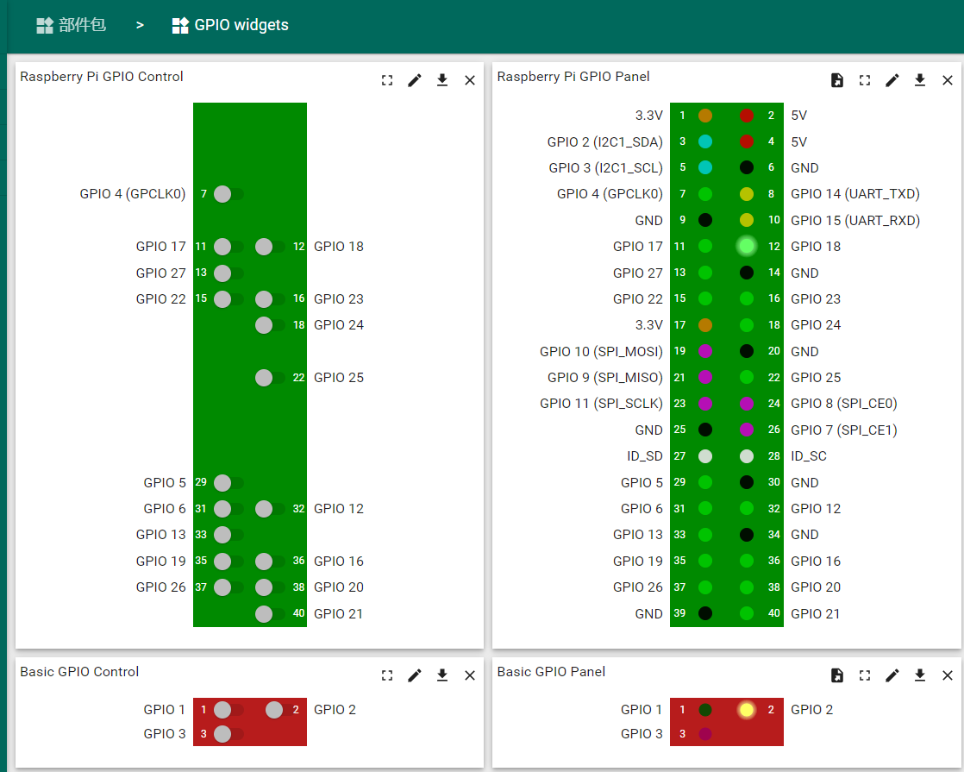Toggle GPIO 4 (GPCLK0) switch on pin 7

(x=228, y=194)
